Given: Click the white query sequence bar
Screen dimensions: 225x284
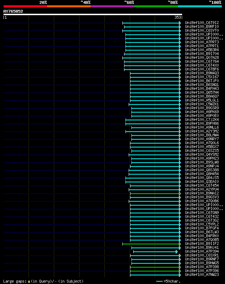Looking at the screenshot, I should pyautogui.click(x=93, y=14).
